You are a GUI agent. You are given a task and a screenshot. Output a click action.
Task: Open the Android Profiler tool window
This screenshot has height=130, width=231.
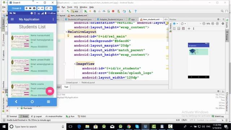54,116
